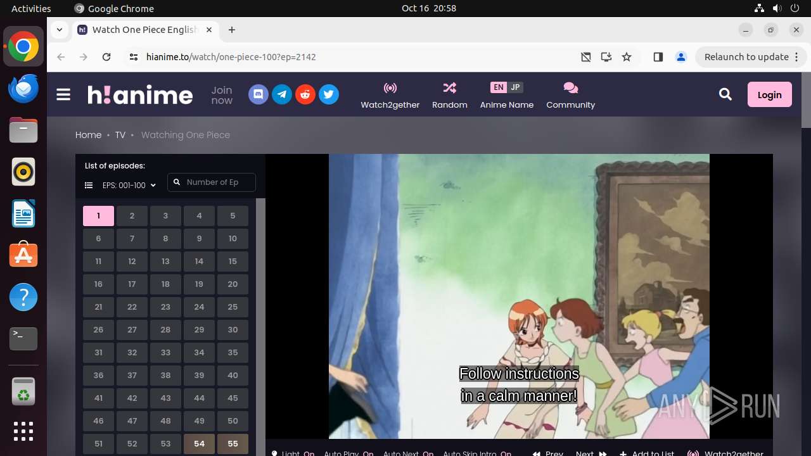The width and height of the screenshot is (811, 456).
Task: Toggle Light setting
Action: coord(293,453)
